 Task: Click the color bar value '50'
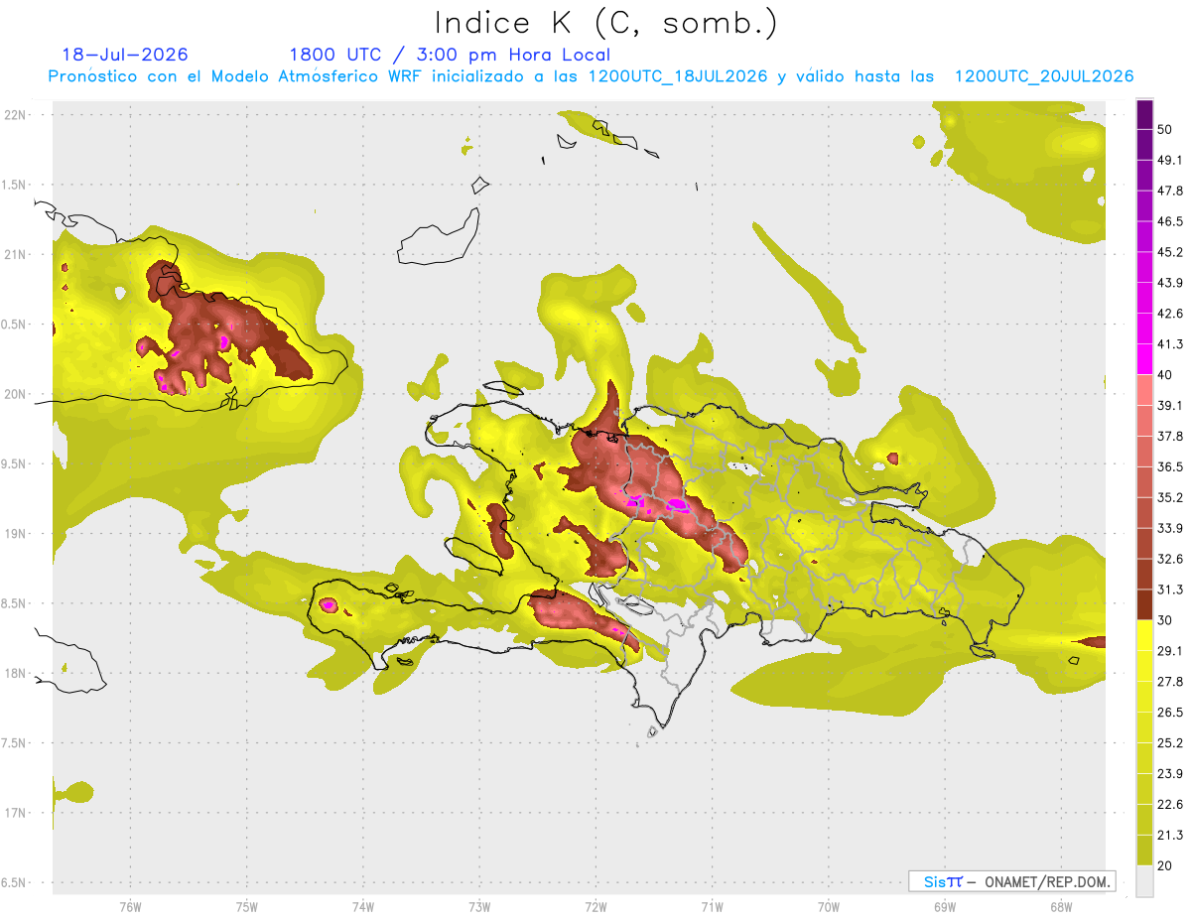[1164, 129]
